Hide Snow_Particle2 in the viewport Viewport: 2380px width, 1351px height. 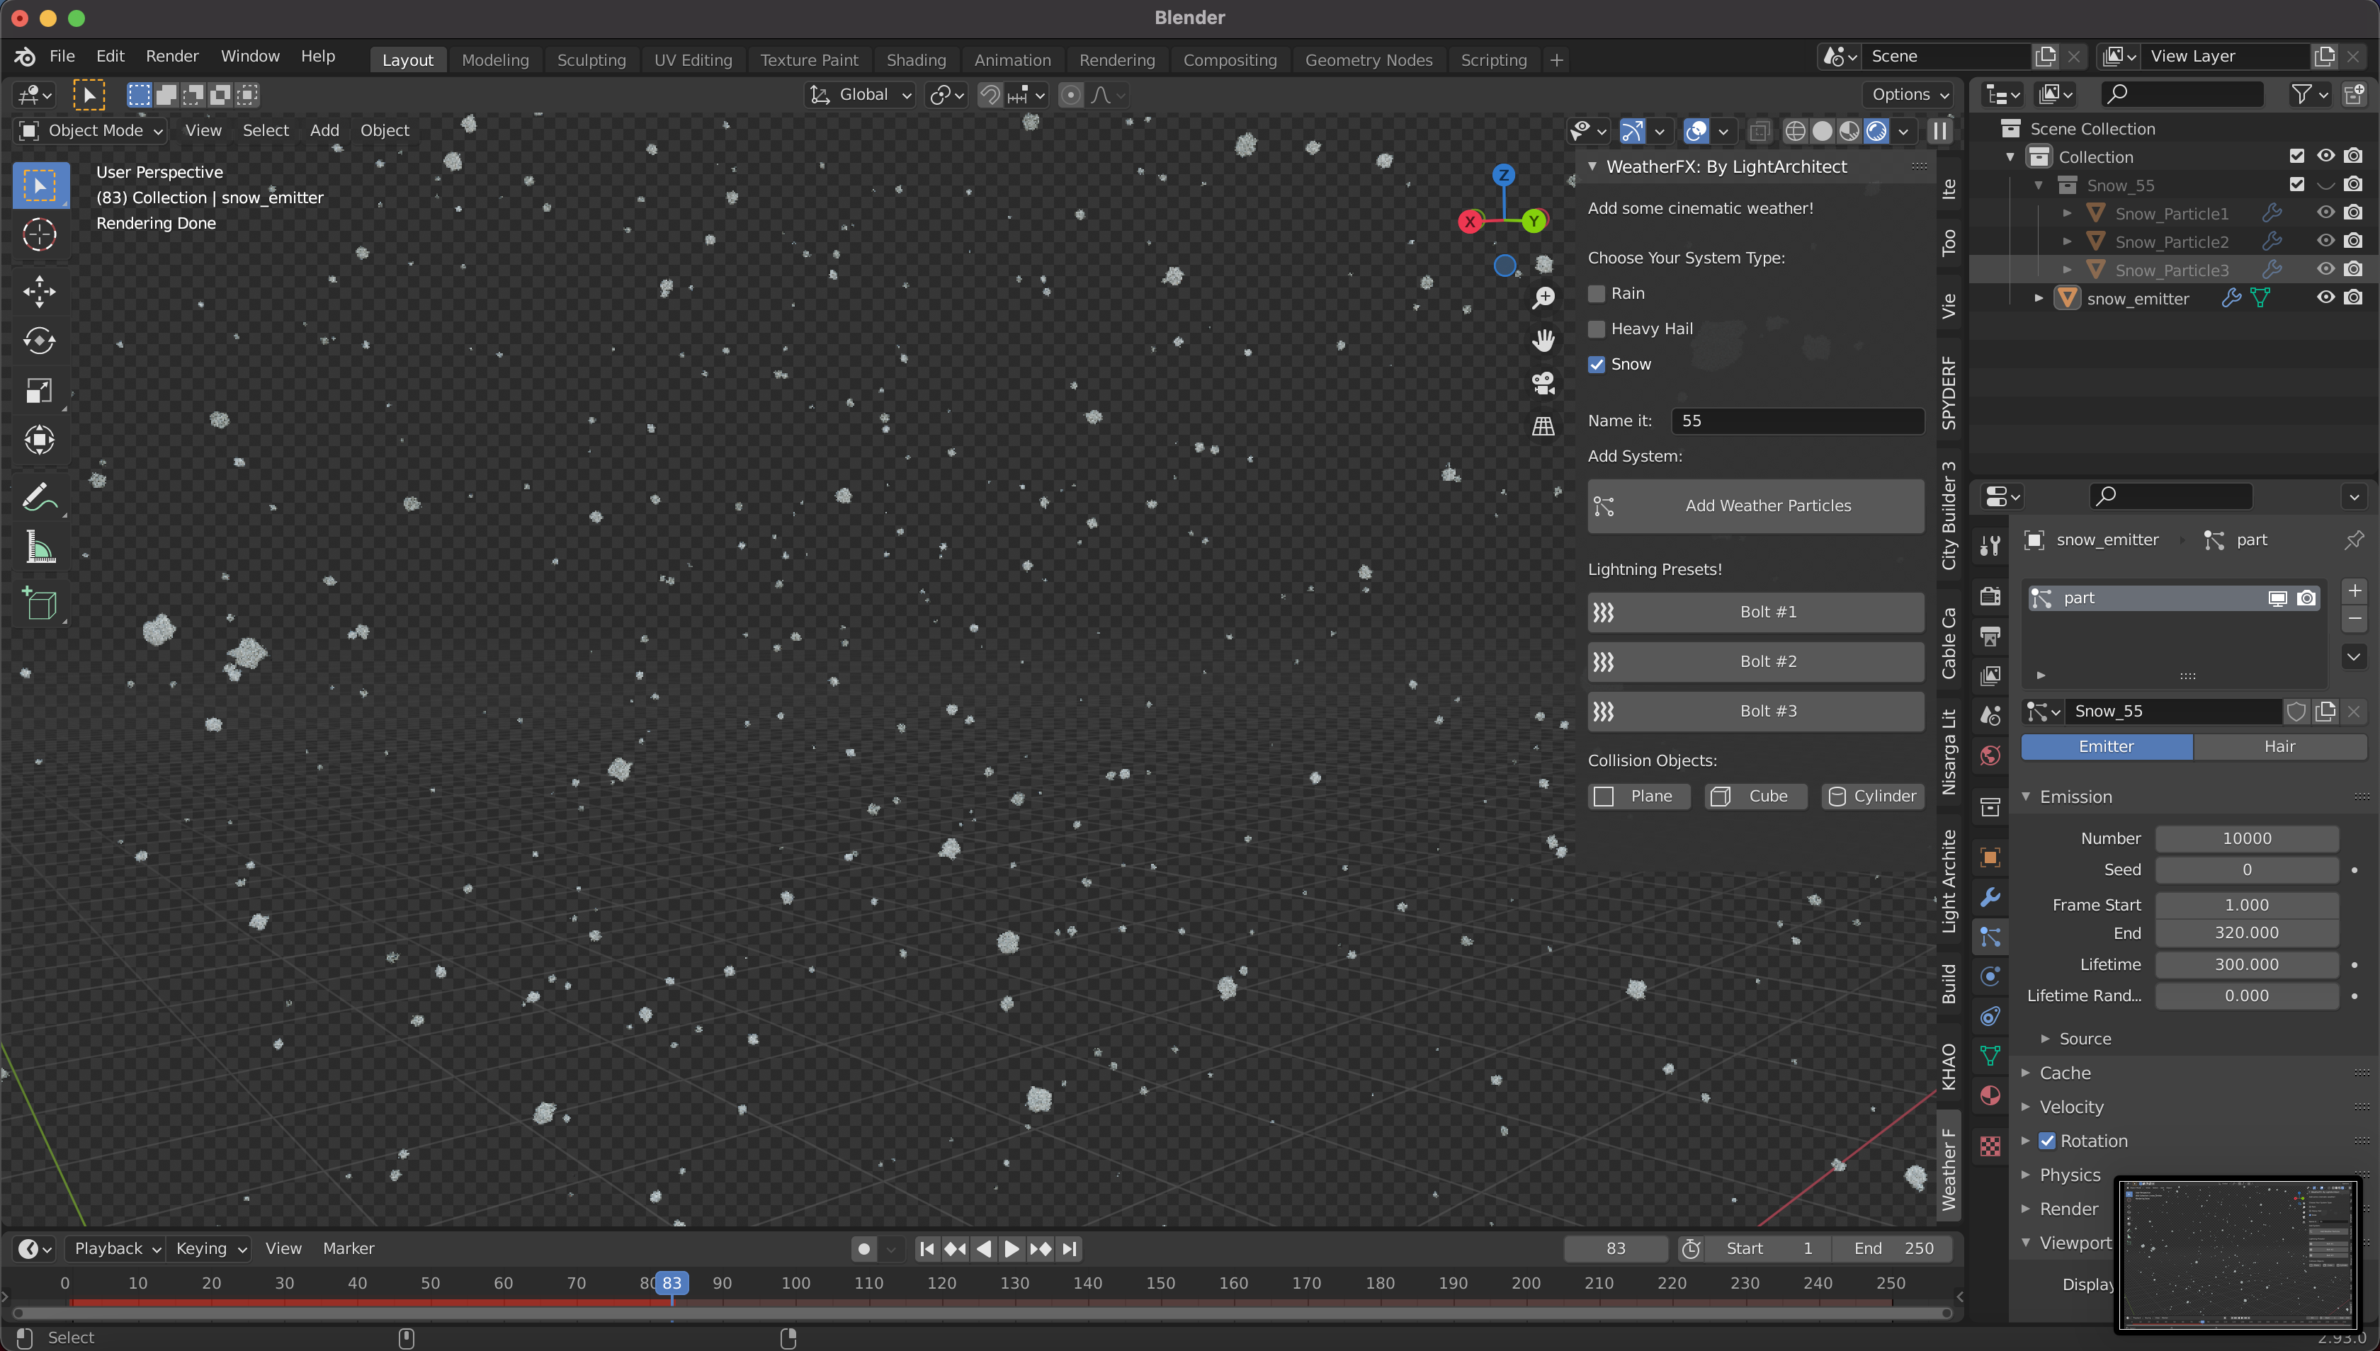tap(2325, 240)
